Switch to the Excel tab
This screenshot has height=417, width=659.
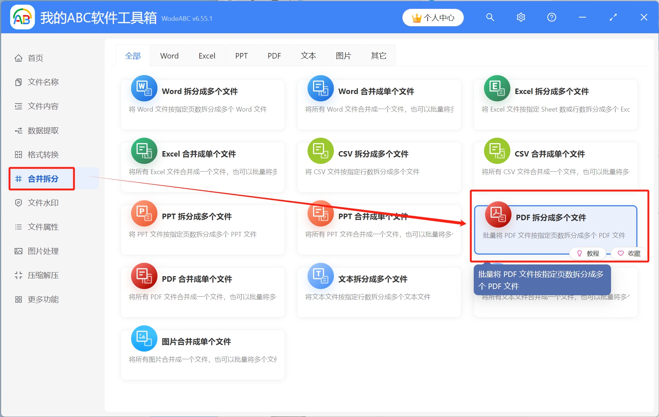coord(206,55)
